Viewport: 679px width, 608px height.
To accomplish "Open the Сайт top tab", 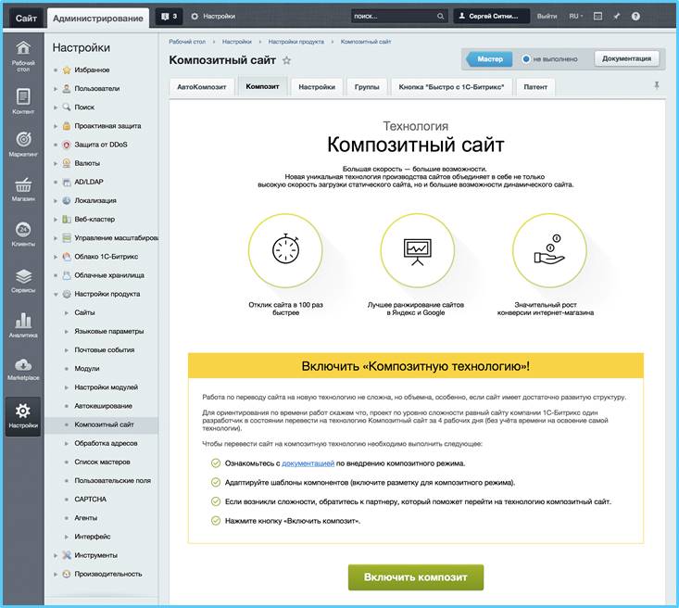I will tap(26, 19).
